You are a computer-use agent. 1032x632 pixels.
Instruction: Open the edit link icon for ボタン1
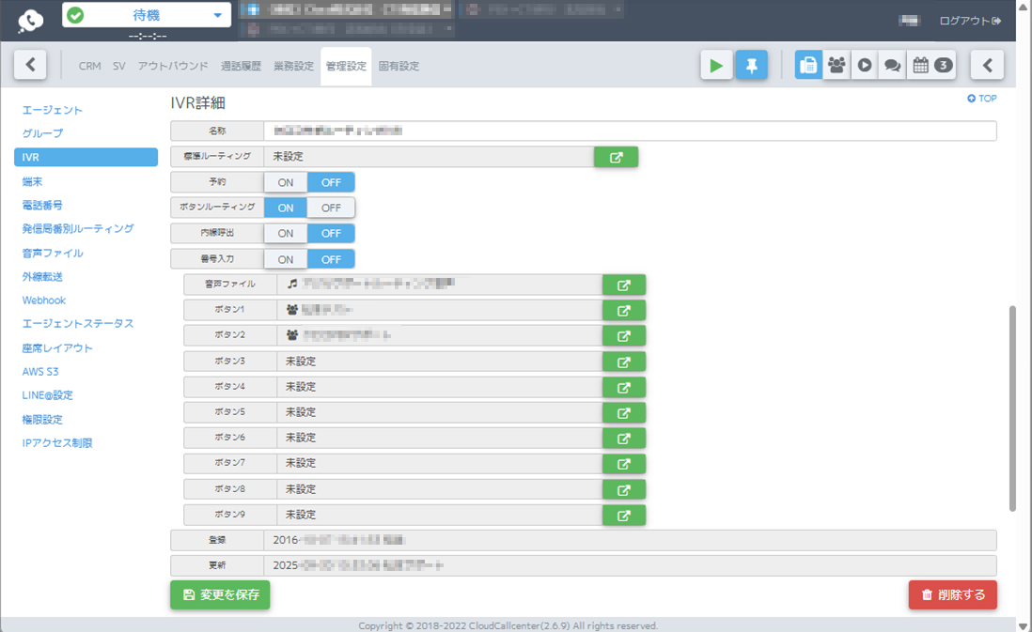tap(623, 310)
